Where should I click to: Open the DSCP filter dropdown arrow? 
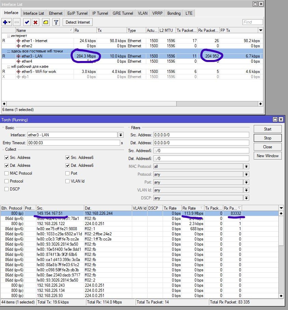click(x=246, y=198)
